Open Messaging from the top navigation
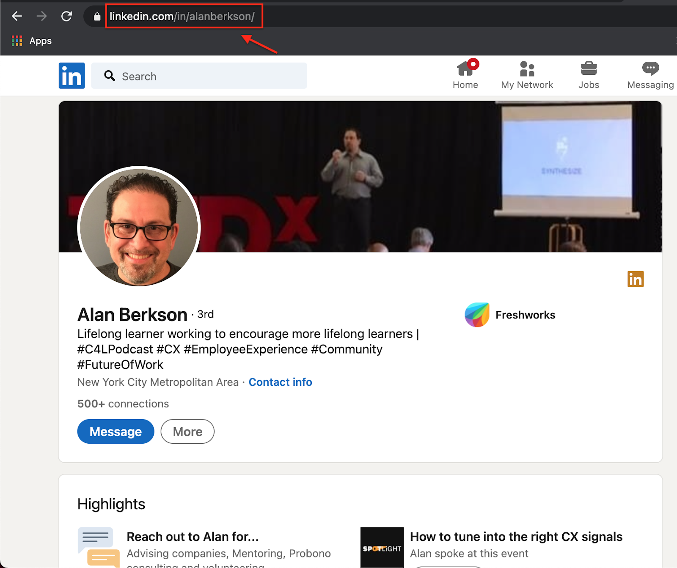The image size is (677, 568). click(x=650, y=75)
